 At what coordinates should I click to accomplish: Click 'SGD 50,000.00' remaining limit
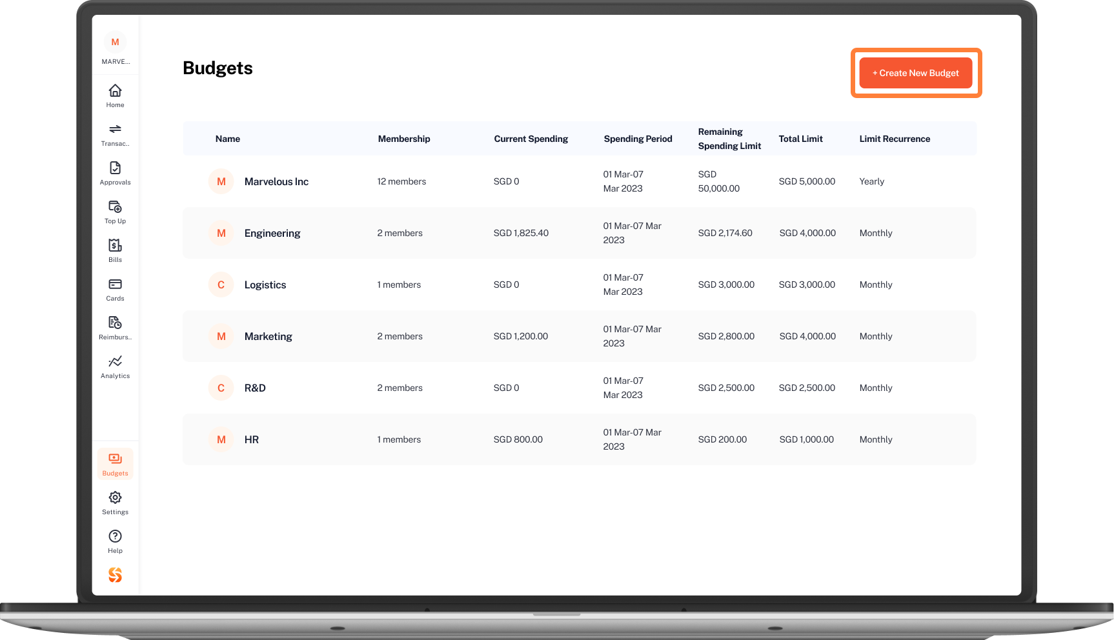pyautogui.click(x=718, y=181)
